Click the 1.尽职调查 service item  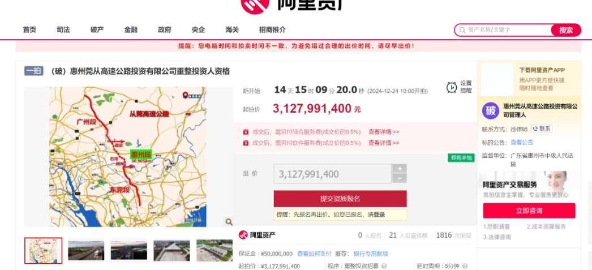(496, 226)
